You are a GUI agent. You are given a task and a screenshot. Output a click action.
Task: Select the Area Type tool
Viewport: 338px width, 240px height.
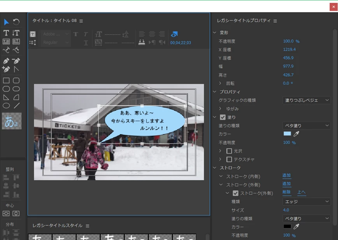(x=6, y=41)
